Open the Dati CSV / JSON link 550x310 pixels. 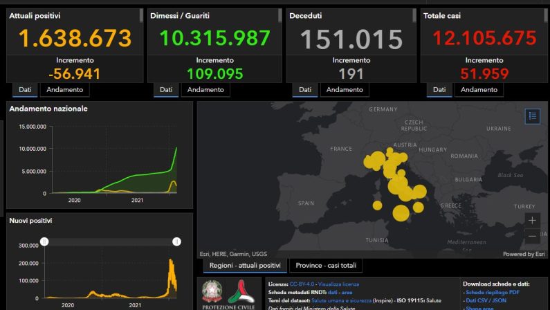tap(486, 300)
